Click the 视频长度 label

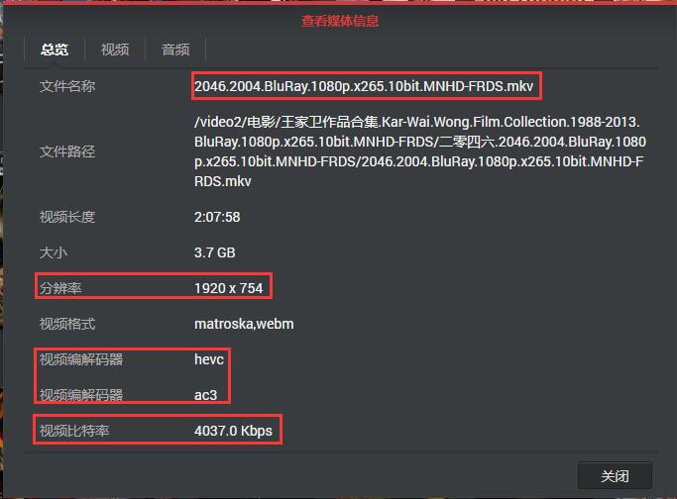pyautogui.click(x=67, y=217)
